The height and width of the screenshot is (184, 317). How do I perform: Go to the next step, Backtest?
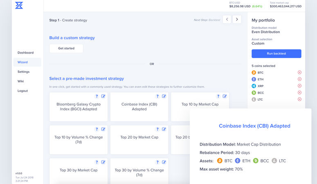(x=237, y=19)
